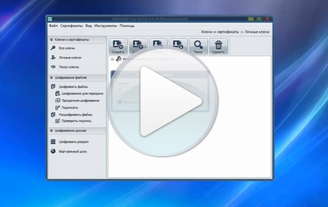328x207 pixels.
Task: Maximize the CyberSafe window
Action: click(259, 19)
